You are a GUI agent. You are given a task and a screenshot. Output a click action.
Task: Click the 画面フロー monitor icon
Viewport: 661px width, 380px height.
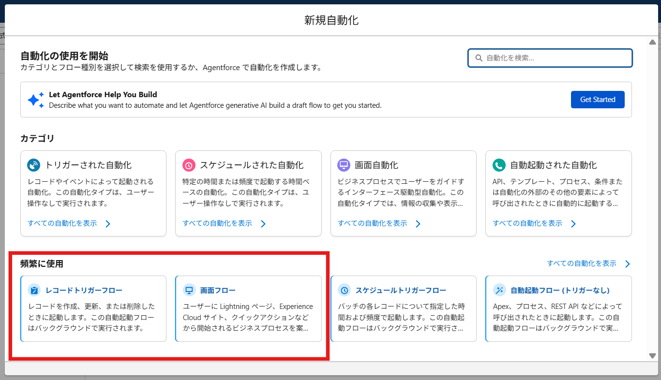click(x=189, y=290)
